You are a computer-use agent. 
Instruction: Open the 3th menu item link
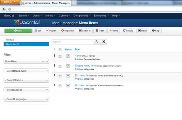point(83,76)
